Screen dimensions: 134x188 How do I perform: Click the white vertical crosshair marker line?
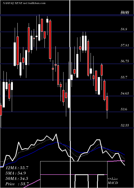point(70,94)
